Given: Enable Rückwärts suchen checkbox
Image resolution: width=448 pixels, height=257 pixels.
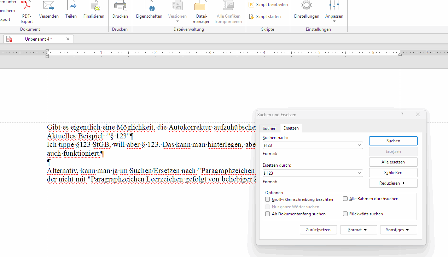Looking at the screenshot, I should pos(345,214).
